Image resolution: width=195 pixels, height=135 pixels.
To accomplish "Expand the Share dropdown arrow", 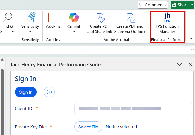I will 192,5.
